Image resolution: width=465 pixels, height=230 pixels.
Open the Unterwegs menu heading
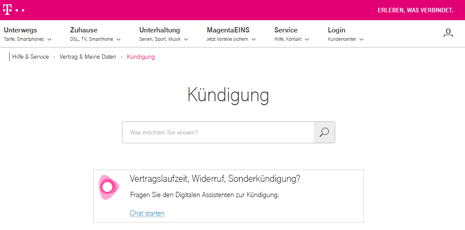tap(21, 30)
